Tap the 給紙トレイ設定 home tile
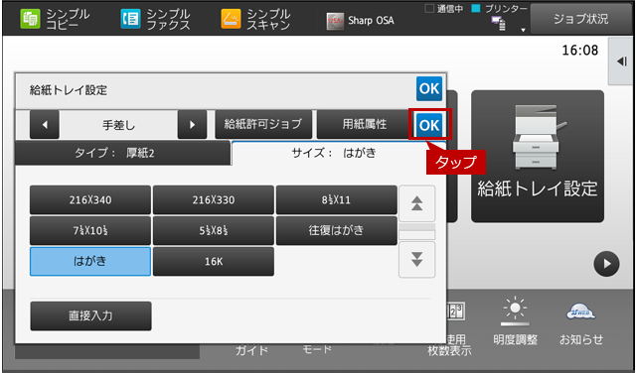 (x=538, y=157)
